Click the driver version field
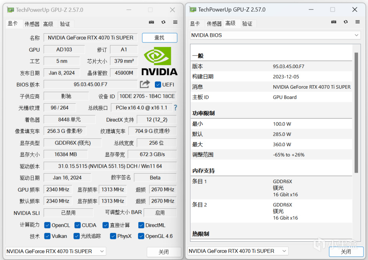 point(110,166)
